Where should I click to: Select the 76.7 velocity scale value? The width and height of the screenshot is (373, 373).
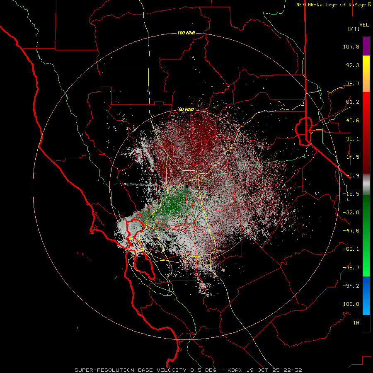353,83
